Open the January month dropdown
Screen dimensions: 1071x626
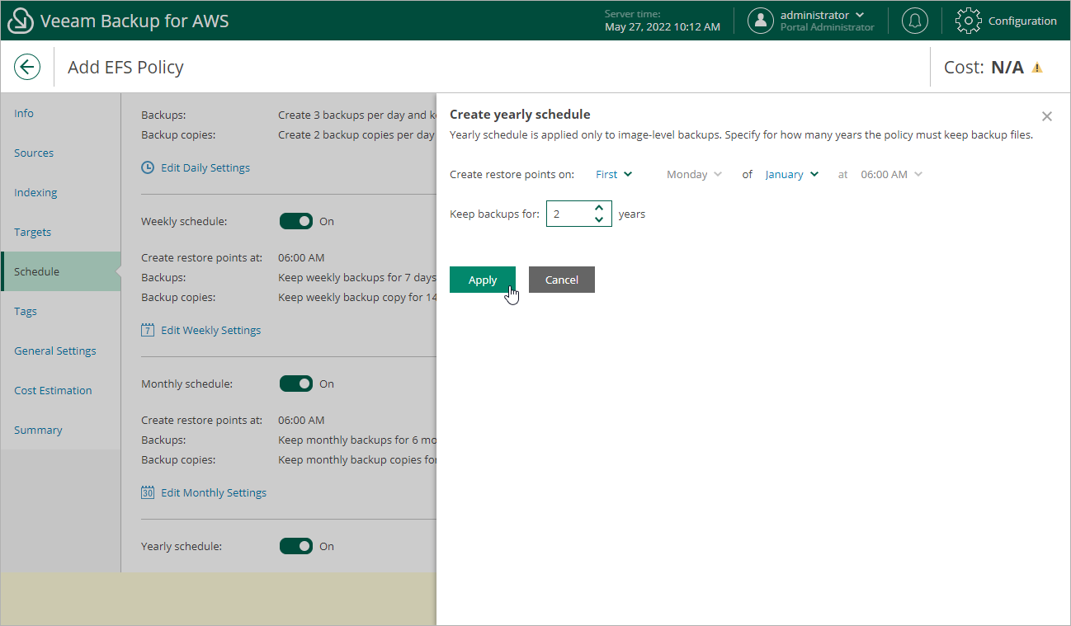pos(790,174)
